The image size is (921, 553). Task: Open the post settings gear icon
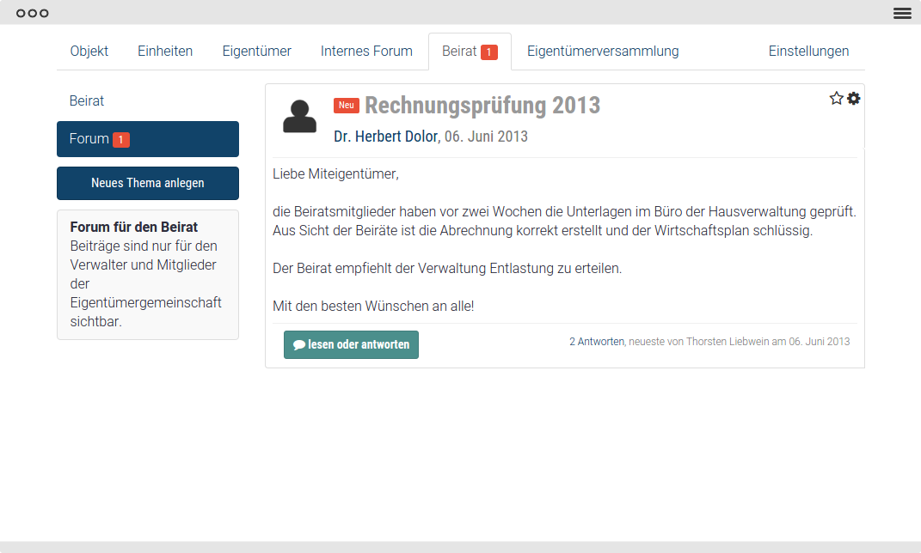click(853, 99)
